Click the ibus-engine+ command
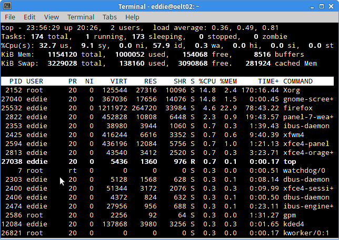The height and width of the screenshot is (240, 339). pos(308,206)
